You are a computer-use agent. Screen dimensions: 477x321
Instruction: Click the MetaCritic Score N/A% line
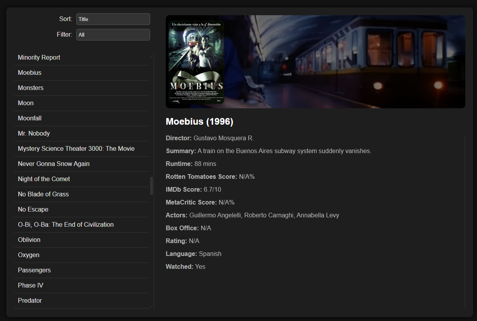(200, 203)
